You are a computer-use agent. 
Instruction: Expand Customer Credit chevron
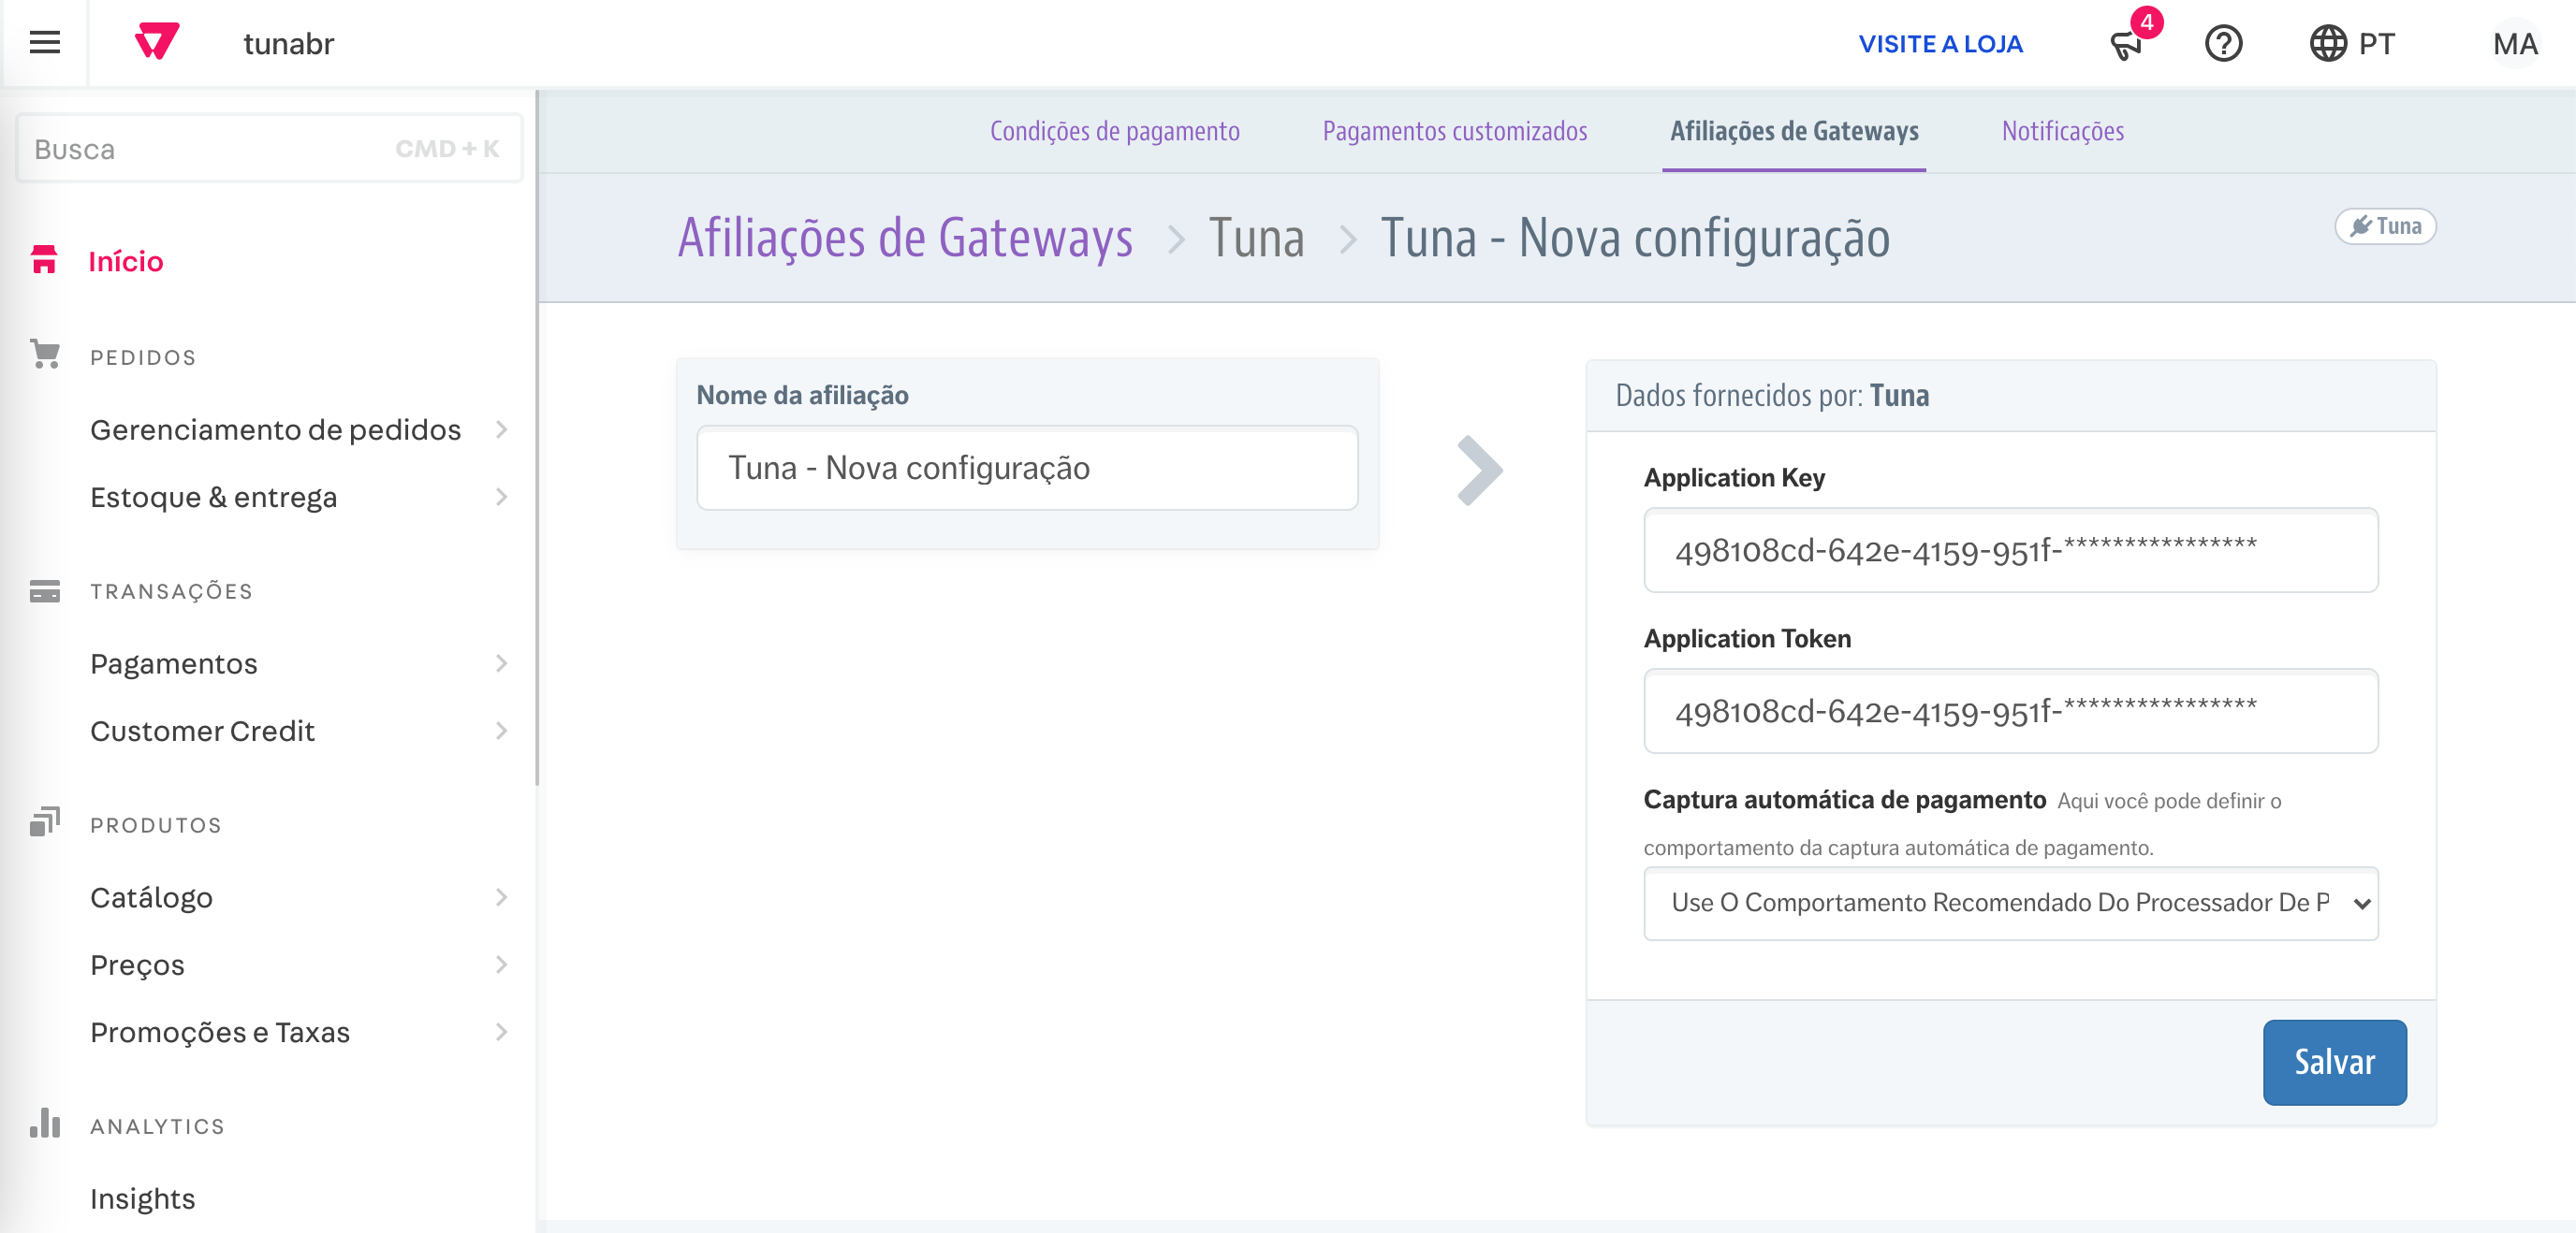[x=501, y=731]
